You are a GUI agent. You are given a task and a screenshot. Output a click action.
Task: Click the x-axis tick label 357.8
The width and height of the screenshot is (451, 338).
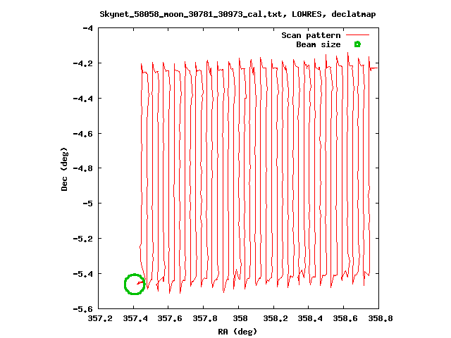[x=205, y=318]
